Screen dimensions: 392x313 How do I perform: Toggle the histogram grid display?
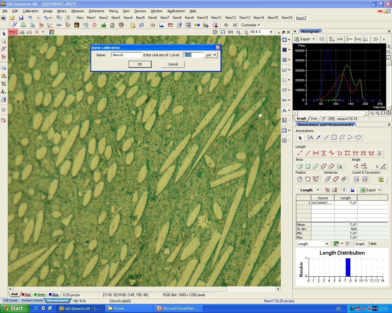366,39
